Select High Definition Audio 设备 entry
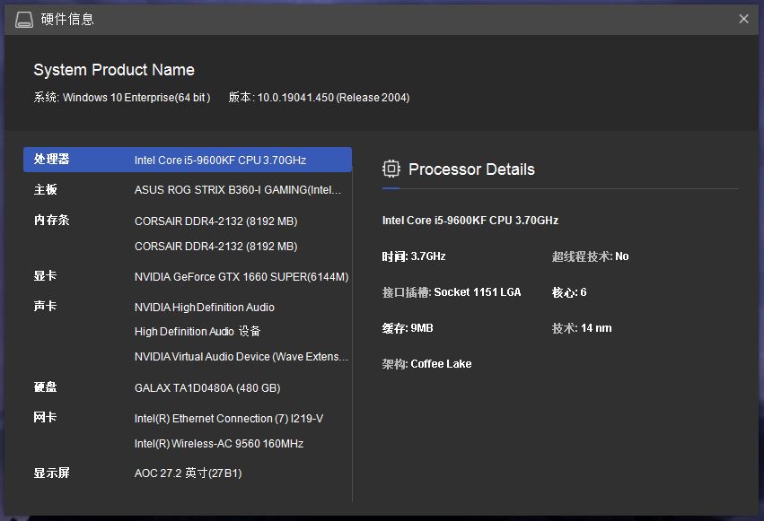 click(198, 331)
